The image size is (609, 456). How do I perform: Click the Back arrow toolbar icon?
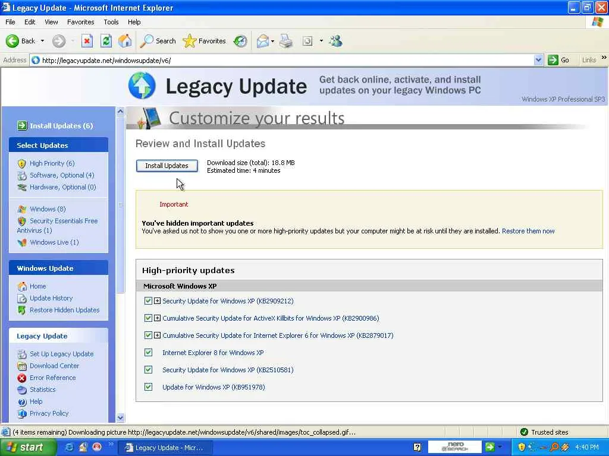pyautogui.click(x=12, y=41)
